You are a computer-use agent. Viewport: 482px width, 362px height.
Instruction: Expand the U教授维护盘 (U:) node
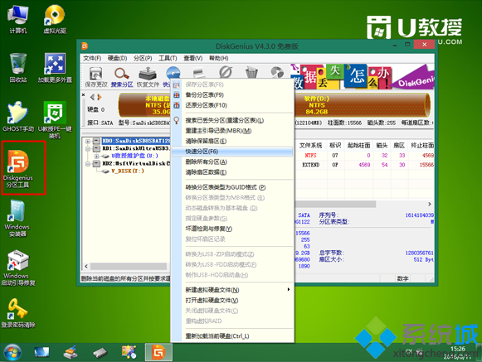coord(97,156)
